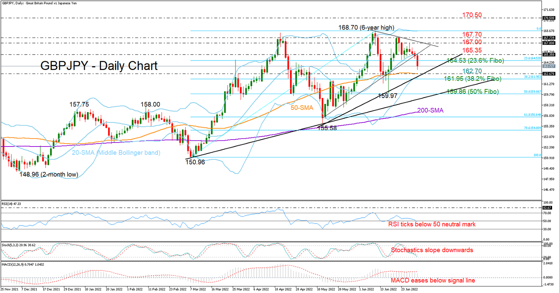Select the purple 200-SMA label
Image resolution: width=559 pixels, height=293 pixels.
pyautogui.click(x=431, y=110)
